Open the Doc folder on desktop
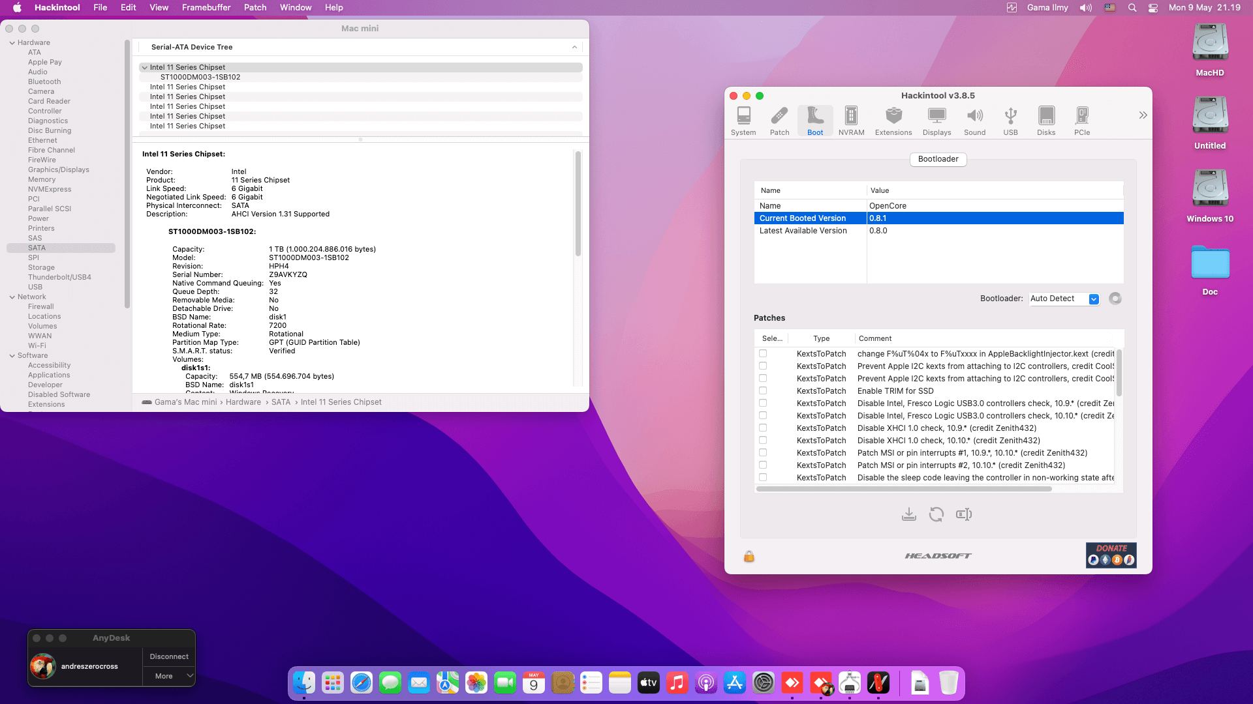Image resolution: width=1253 pixels, height=704 pixels. 1210,269
